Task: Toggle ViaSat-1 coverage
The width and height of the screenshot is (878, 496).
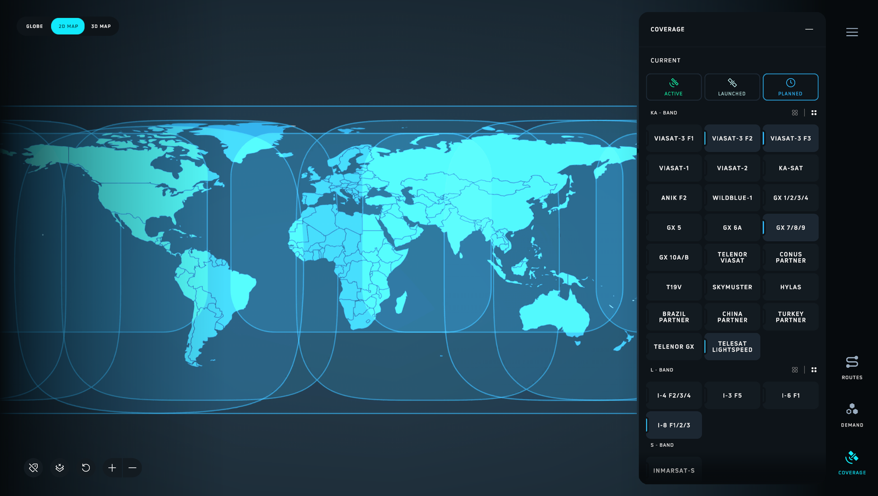Action: click(674, 168)
